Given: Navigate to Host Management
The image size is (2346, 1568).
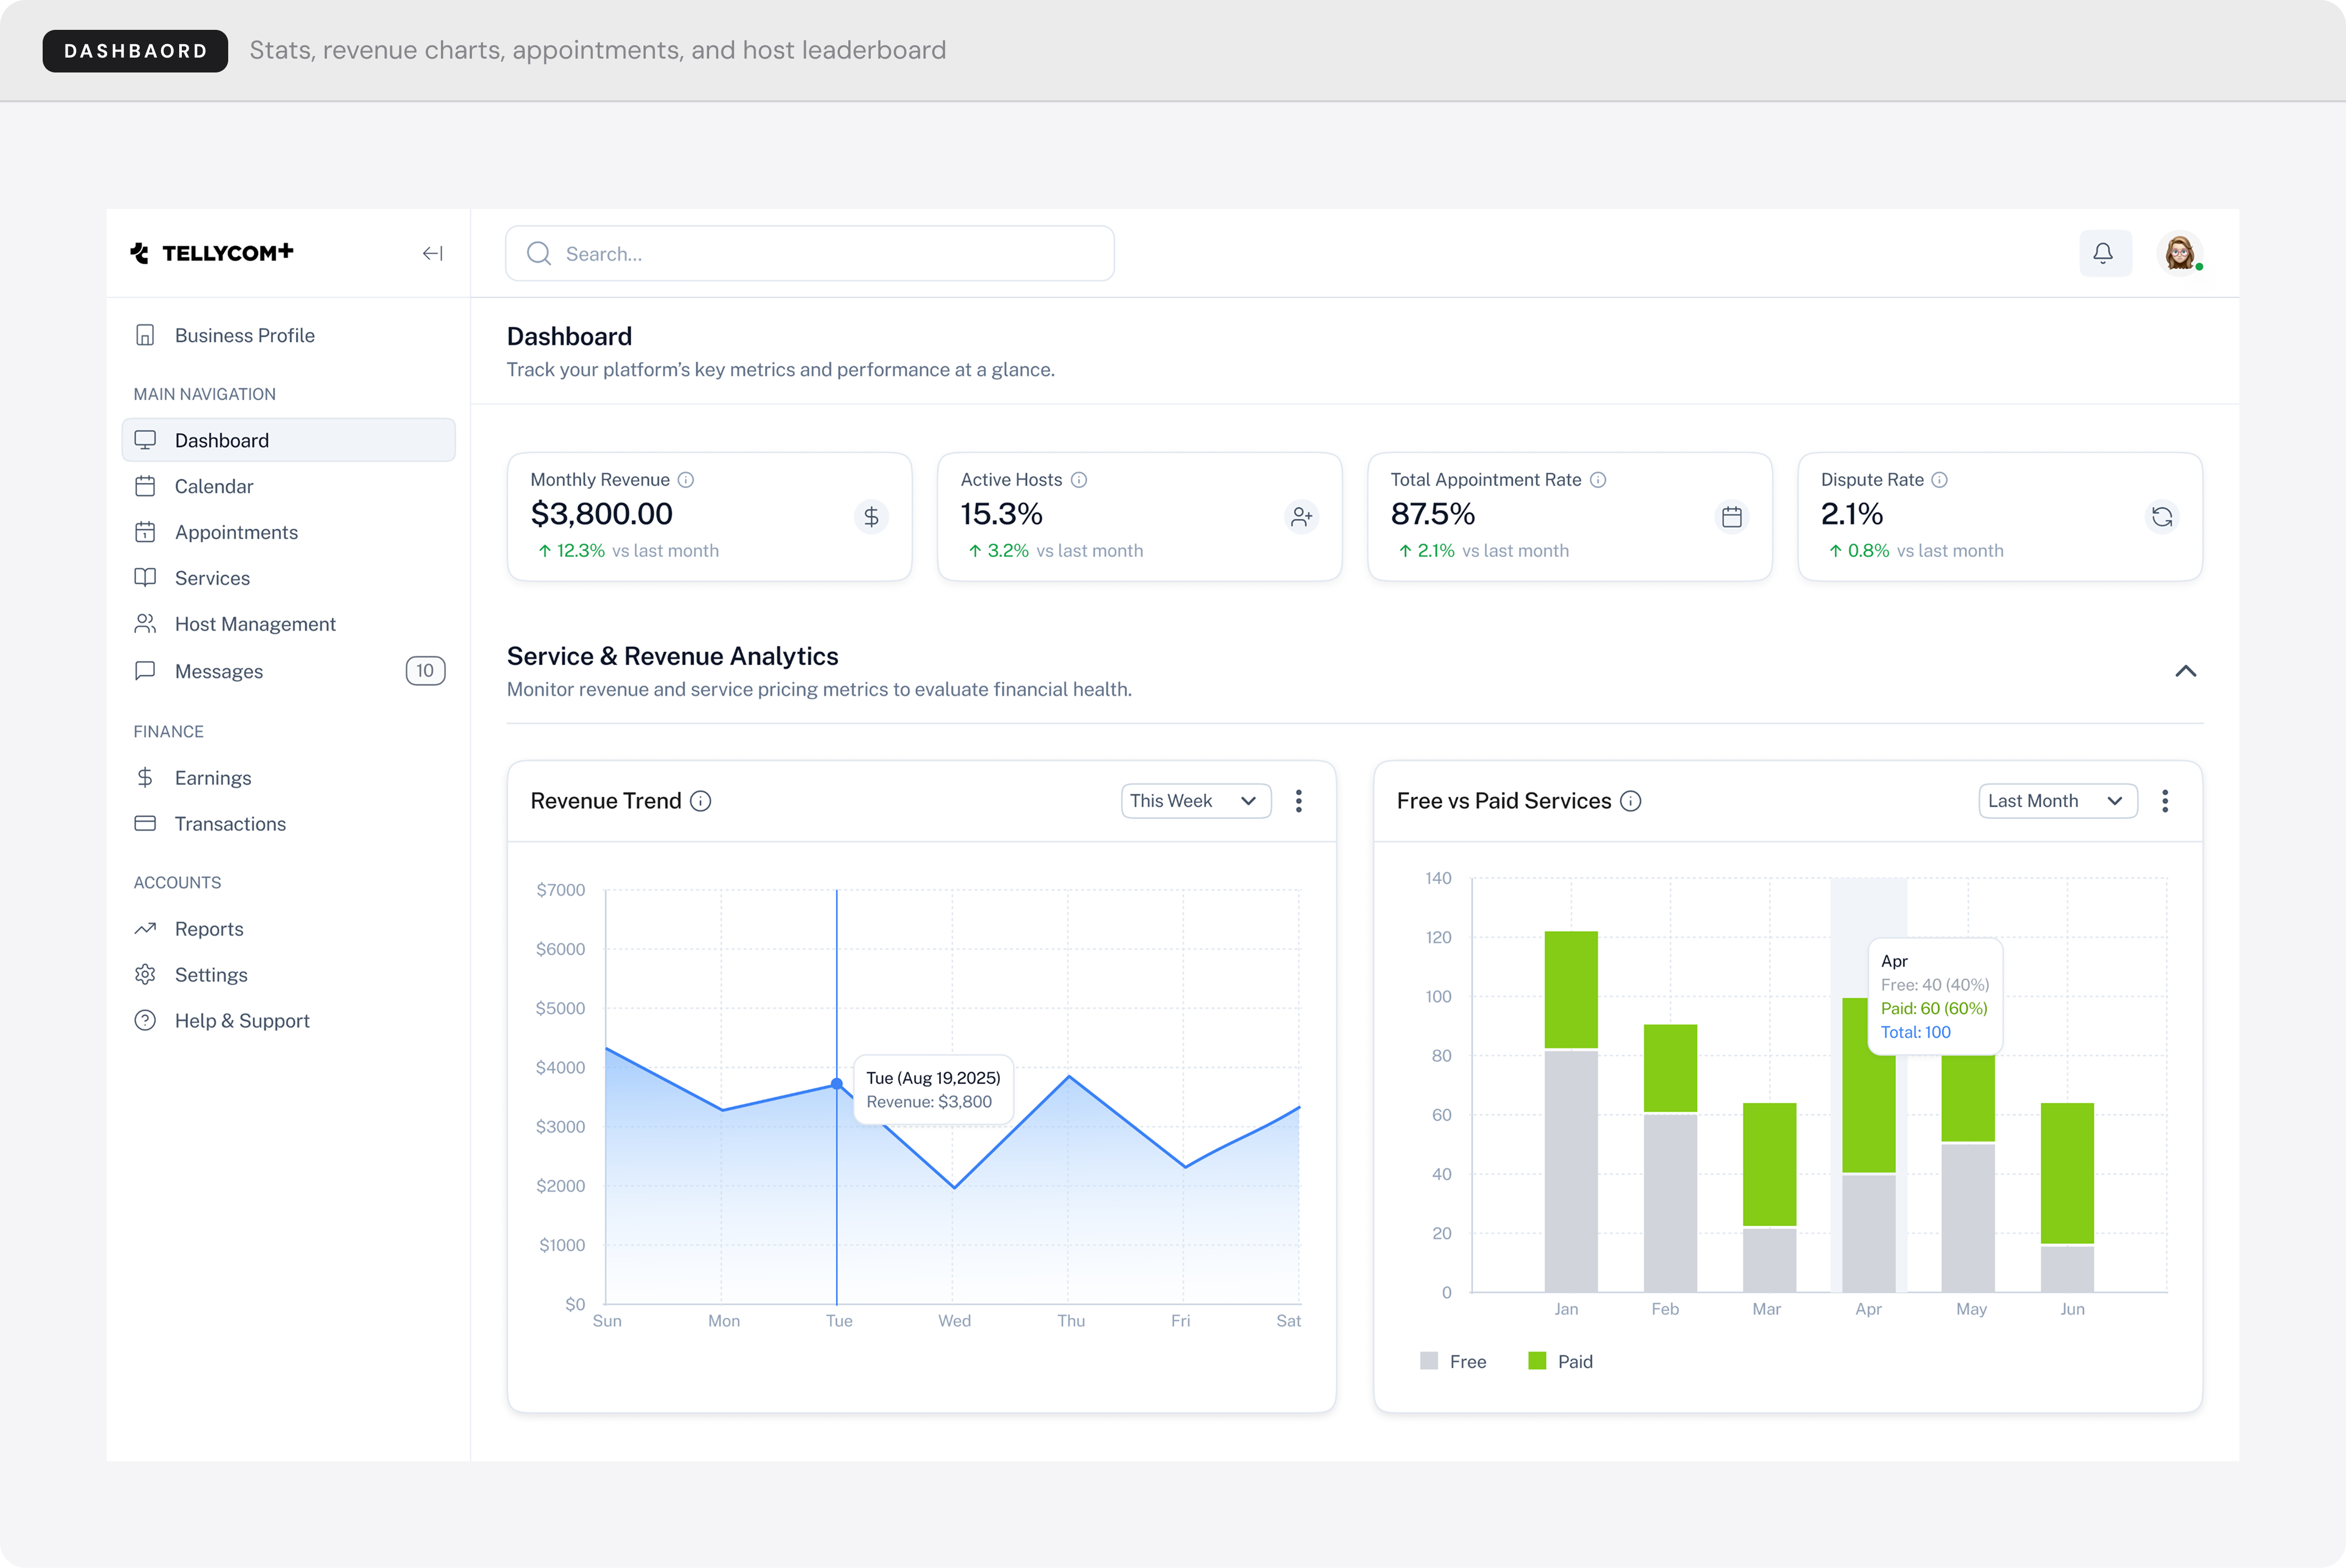Looking at the screenshot, I should (x=255, y=623).
